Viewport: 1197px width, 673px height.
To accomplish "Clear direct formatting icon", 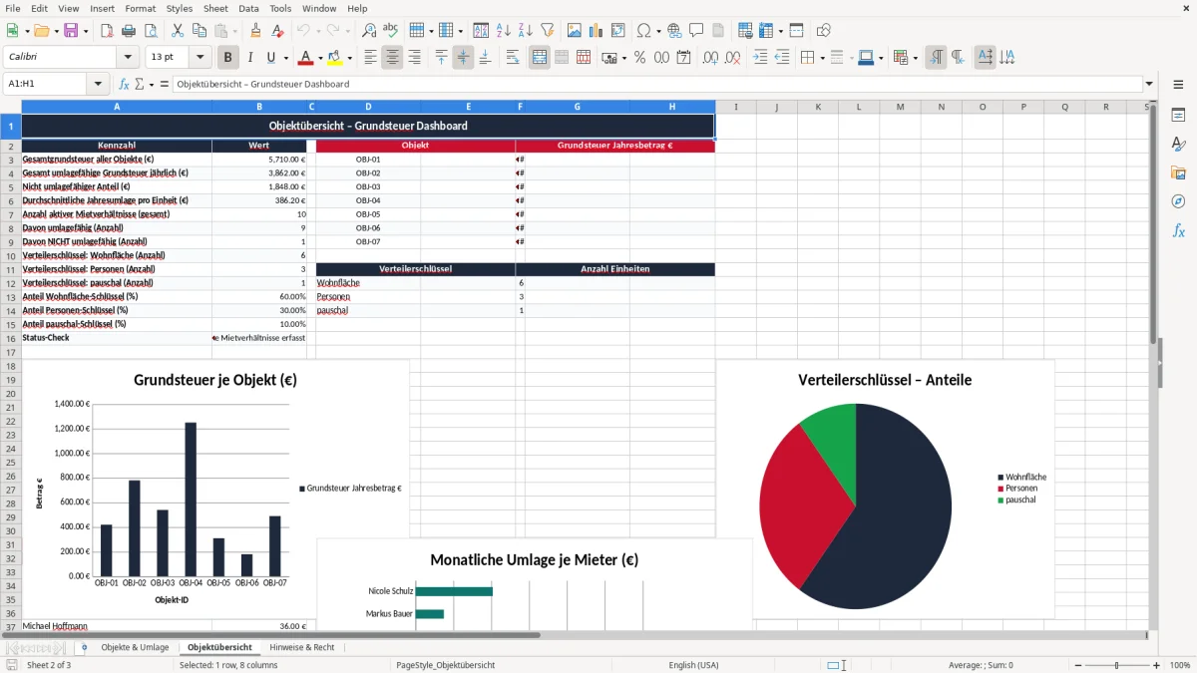I will click(x=277, y=31).
